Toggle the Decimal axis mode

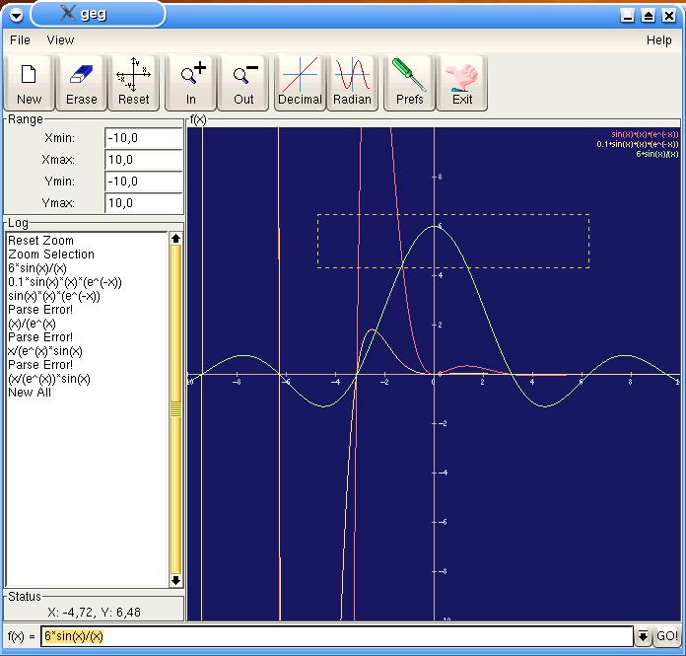[300, 83]
